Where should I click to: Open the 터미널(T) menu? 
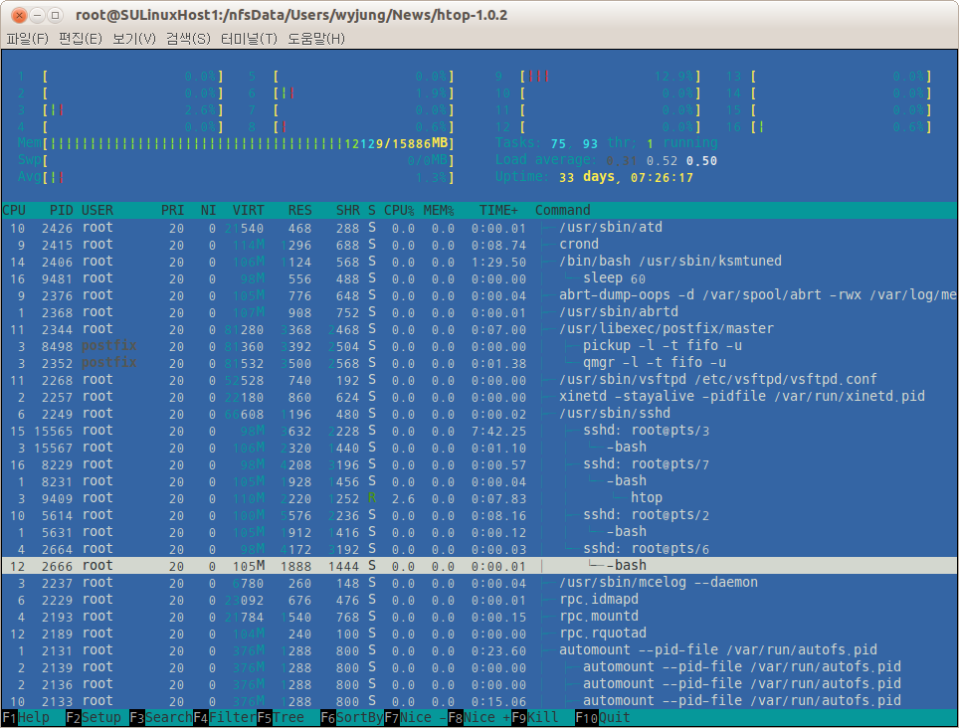(249, 39)
